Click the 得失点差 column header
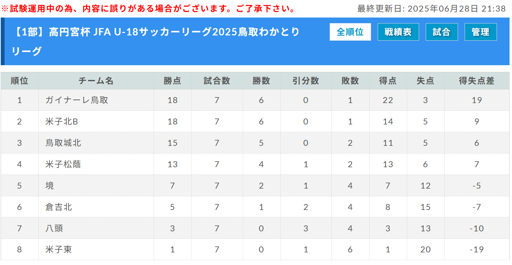This screenshot has width=512, height=265. [477, 81]
